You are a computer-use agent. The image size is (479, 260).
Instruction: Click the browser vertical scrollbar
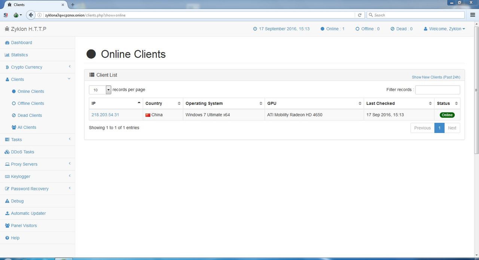[476, 90]
